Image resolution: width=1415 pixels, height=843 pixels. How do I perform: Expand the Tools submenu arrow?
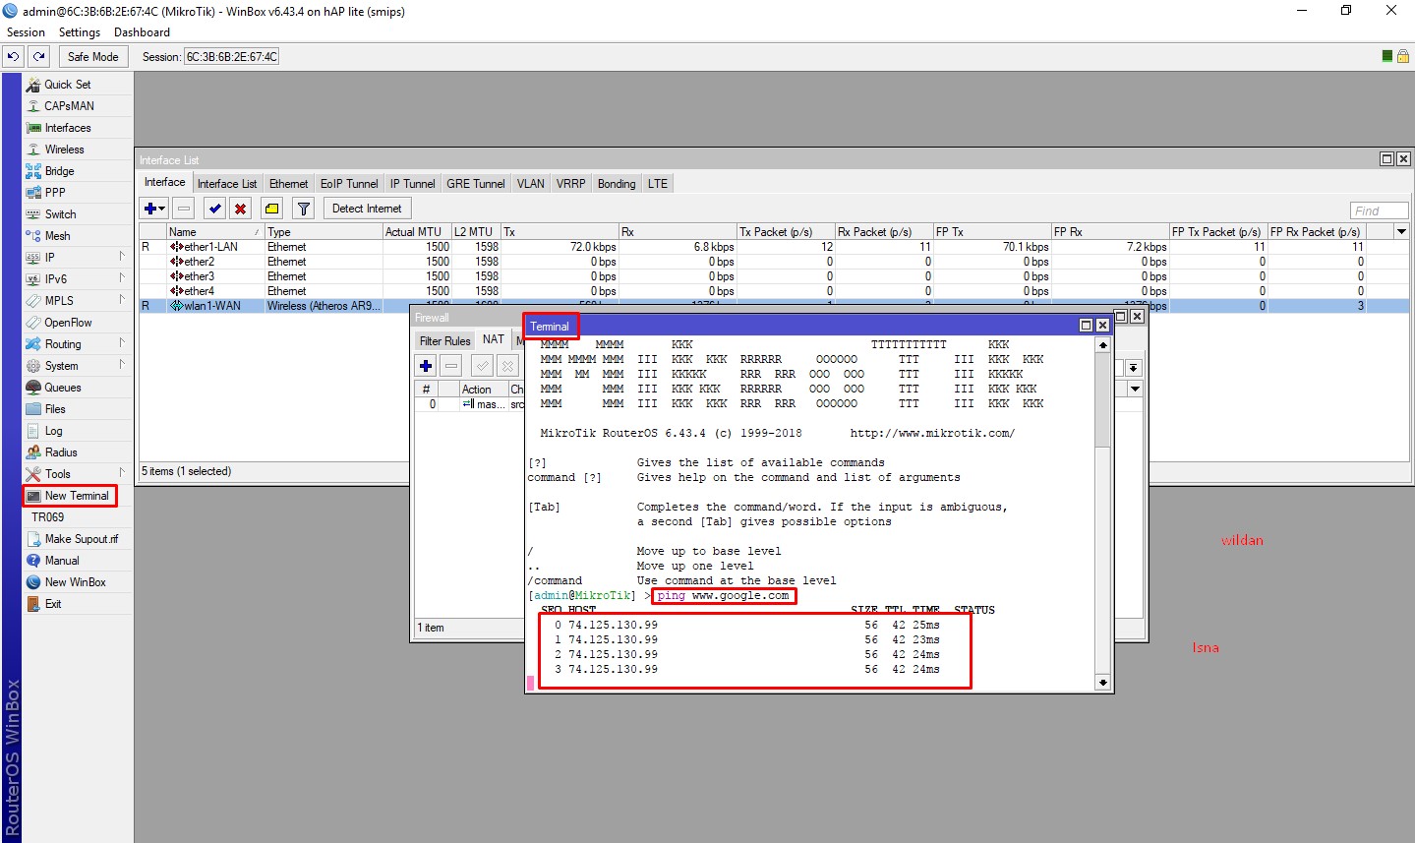(122, 474)
